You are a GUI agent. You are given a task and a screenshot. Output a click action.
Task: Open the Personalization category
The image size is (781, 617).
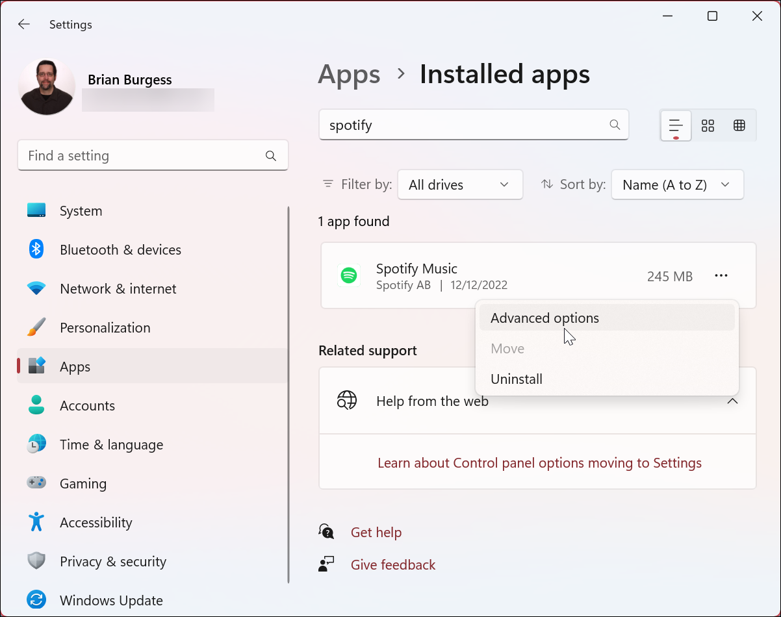(153, 328)
